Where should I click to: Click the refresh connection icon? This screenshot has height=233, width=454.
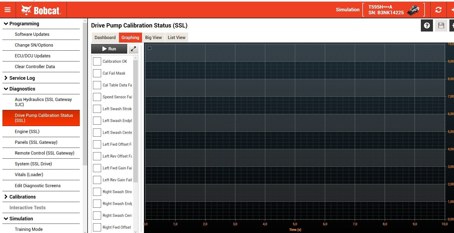[438, 10]
